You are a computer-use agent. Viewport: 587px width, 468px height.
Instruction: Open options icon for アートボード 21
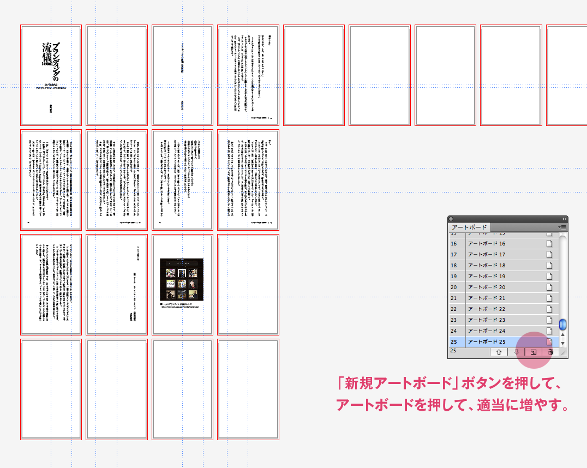tap(549, 298)
